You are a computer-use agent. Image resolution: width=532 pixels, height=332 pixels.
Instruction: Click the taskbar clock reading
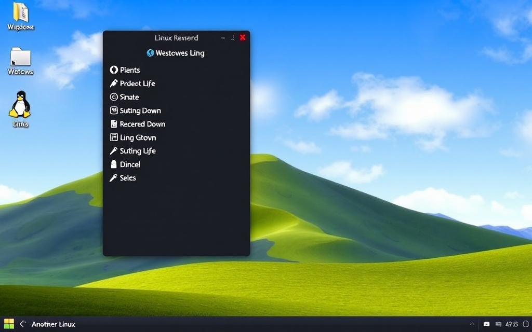[511, 324]
